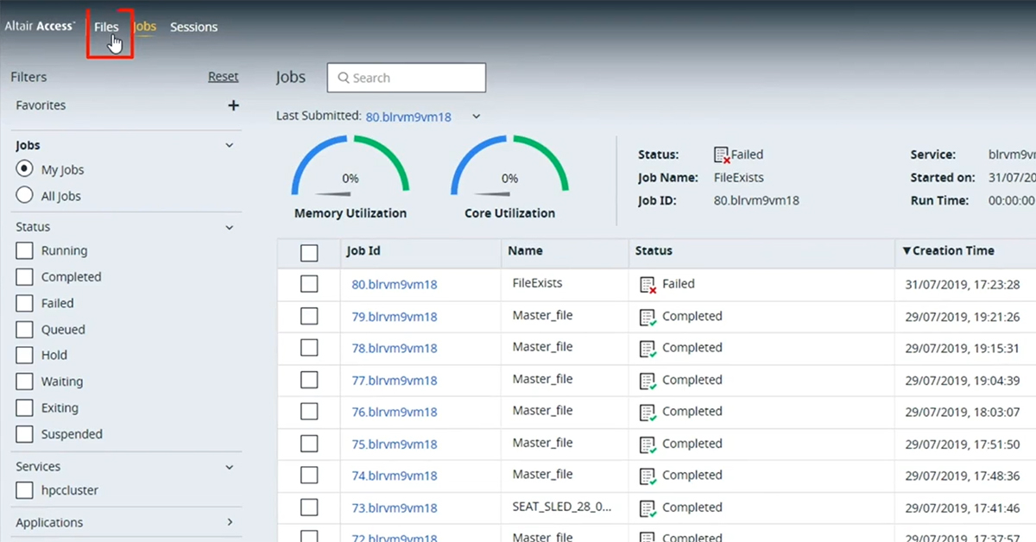The height and width of the screenshot is (542, 1036).
Task: Open job 73.blrvm9vm18 details
Action: pos(395,508)
